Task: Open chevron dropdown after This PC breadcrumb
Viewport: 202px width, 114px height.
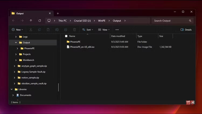Action: [x=70, y=21]
